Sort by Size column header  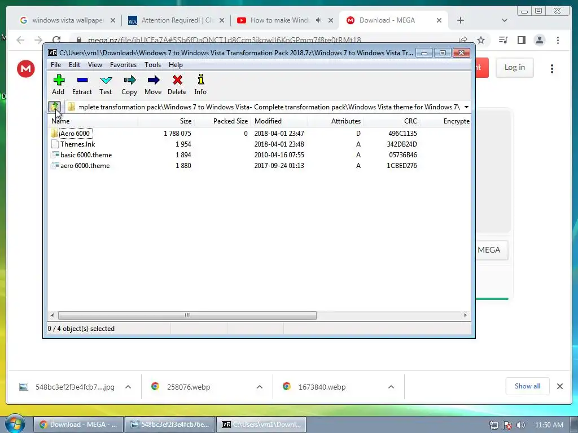(x=167, y=121)
